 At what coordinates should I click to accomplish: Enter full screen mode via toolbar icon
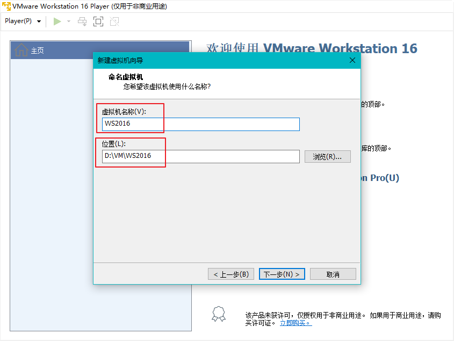pyautogui.click(x=98, y=21)
